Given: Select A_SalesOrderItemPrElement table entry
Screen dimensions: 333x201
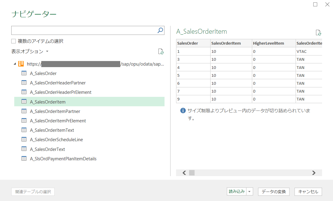Looking at the screenshot, I should [58, 121].
